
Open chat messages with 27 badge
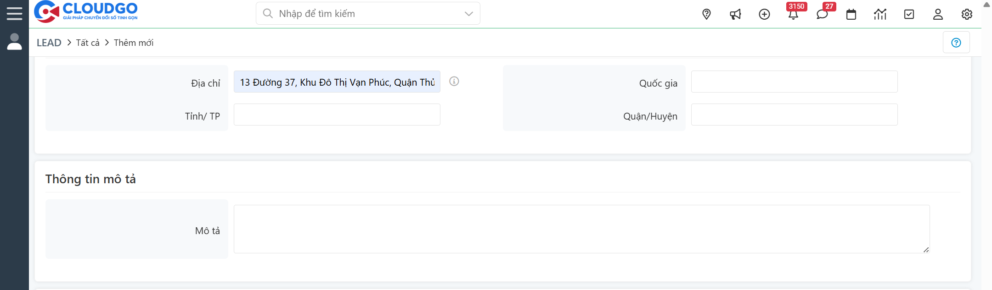(x=822, y=14)
